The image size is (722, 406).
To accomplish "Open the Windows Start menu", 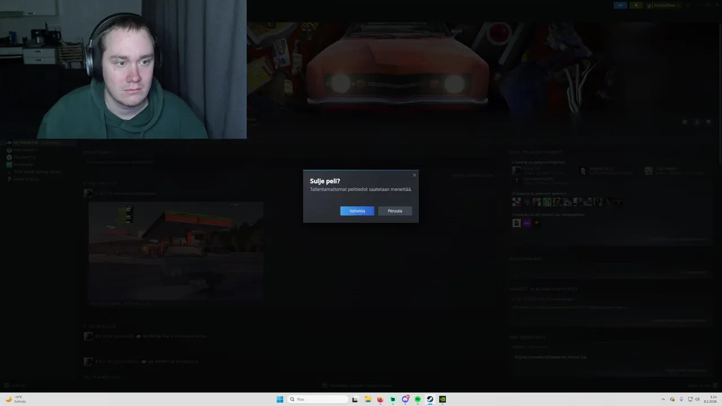I will pyautogui.click(x=280, y=399).
